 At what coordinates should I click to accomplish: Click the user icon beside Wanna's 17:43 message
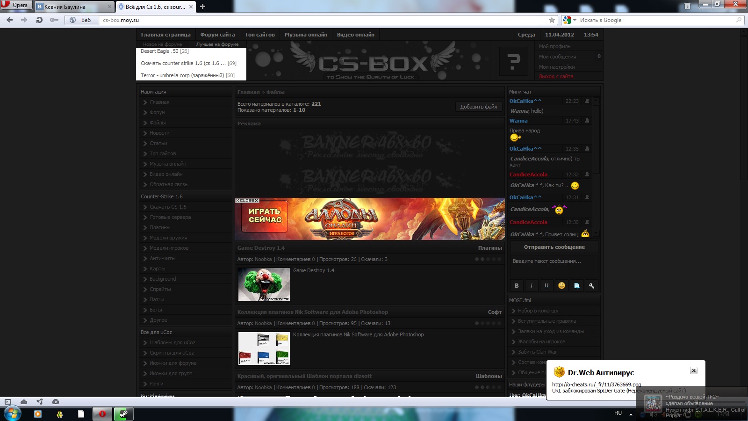tap(587, 121)
